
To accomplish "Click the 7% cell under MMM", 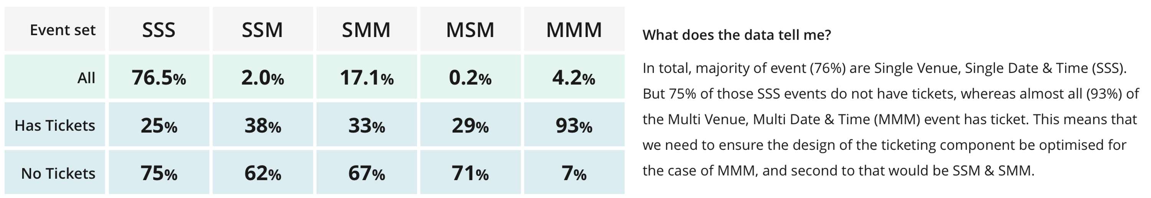I will tap(574, 172).
